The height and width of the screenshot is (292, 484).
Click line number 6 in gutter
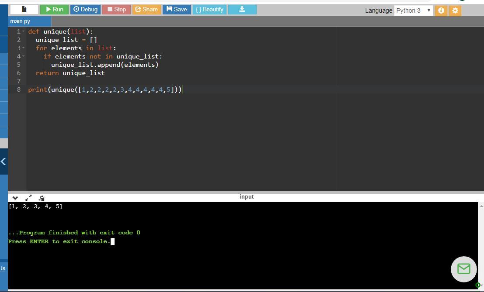pos(18,73)
